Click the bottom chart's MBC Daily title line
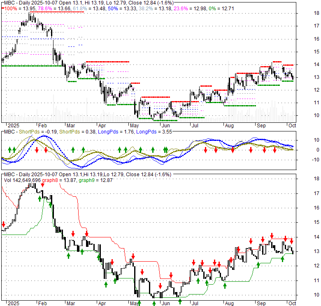The height and width of the screenshot is (306, 321). [x=88, y=175]
